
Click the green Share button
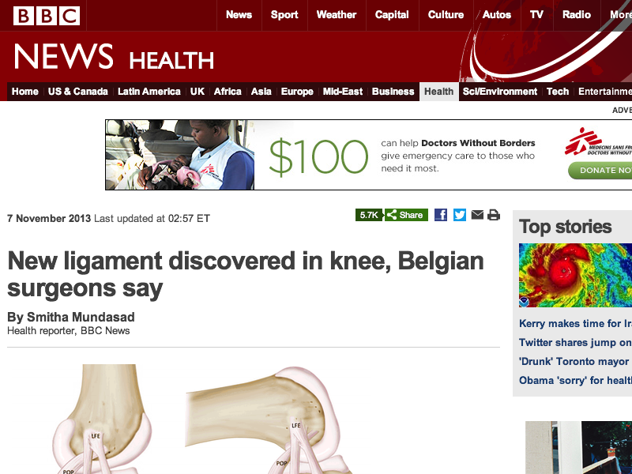406,215
